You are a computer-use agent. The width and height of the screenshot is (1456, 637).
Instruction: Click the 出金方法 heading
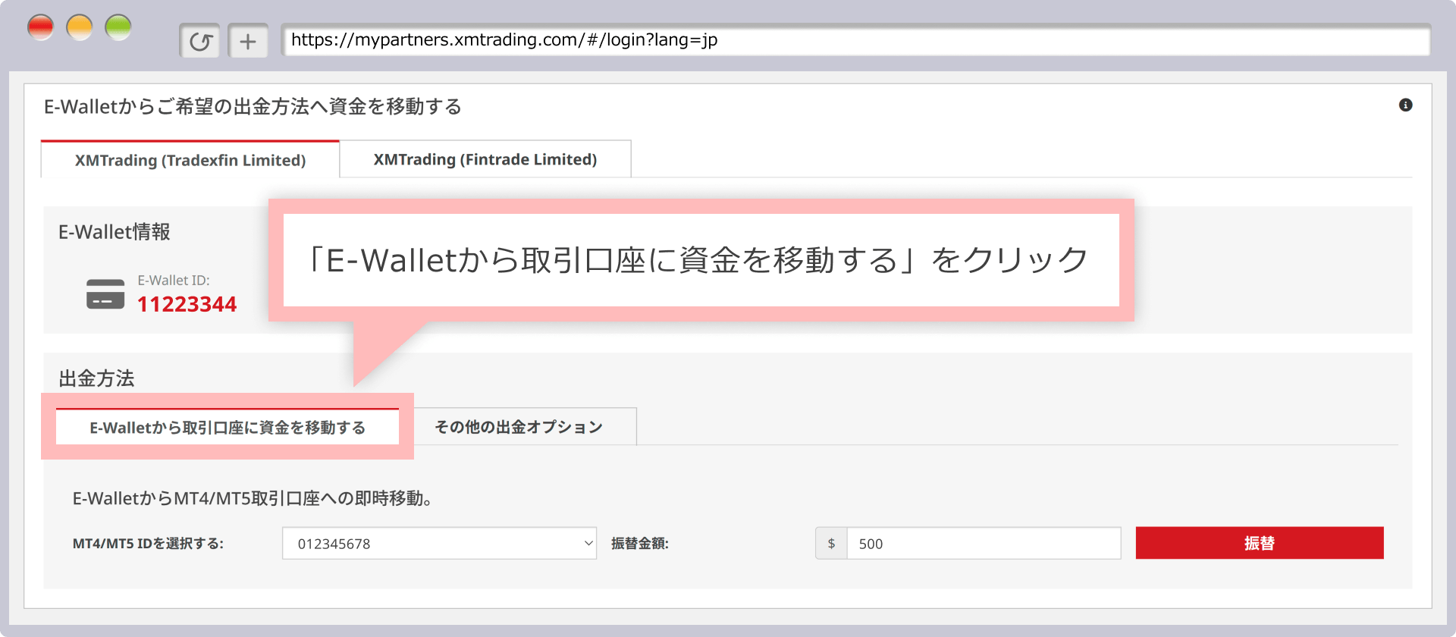pyautogui.click(x=97, y=378)
